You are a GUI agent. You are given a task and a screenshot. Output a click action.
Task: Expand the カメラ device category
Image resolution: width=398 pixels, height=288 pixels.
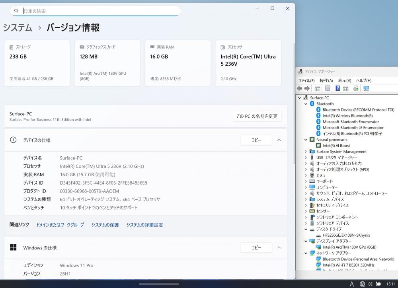(306, 175)
